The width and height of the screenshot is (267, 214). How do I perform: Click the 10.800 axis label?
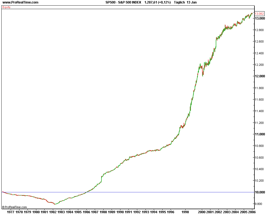[x=259, y=146]
